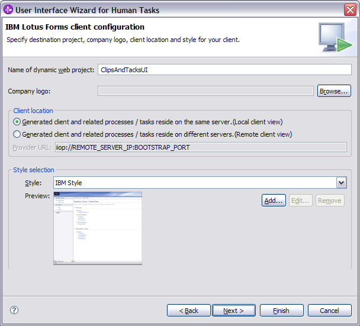360x326 pixels.
Task: Open the Style dropdown arrow
Action: coord(342,183)
